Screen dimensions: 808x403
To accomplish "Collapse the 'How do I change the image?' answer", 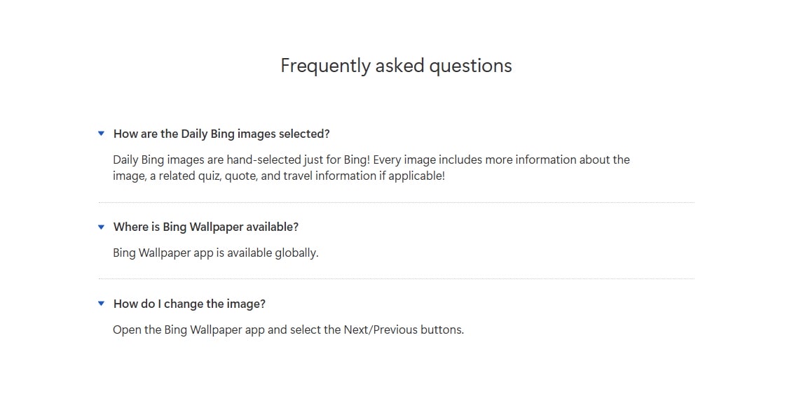I will (101, 304).
